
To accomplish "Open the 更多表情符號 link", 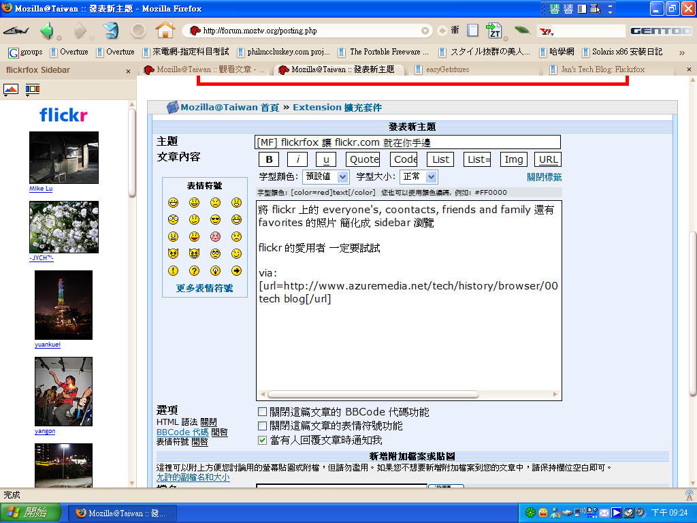I will 204,288.
